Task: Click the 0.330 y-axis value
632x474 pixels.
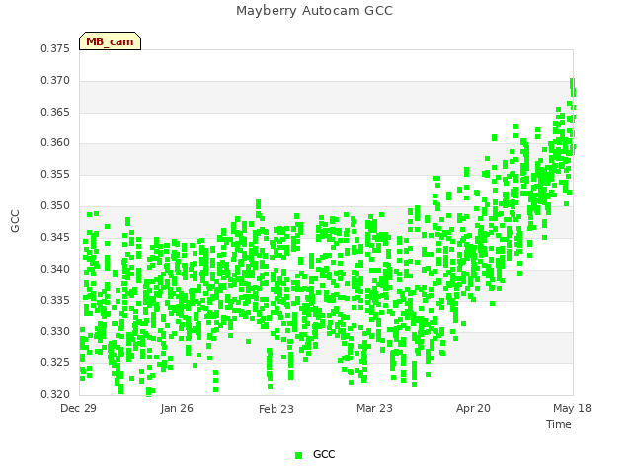Action: 55,332
